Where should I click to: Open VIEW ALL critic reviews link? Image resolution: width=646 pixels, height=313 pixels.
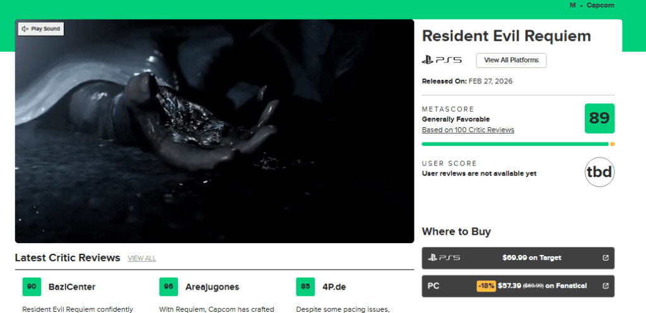tap(142, 258)
